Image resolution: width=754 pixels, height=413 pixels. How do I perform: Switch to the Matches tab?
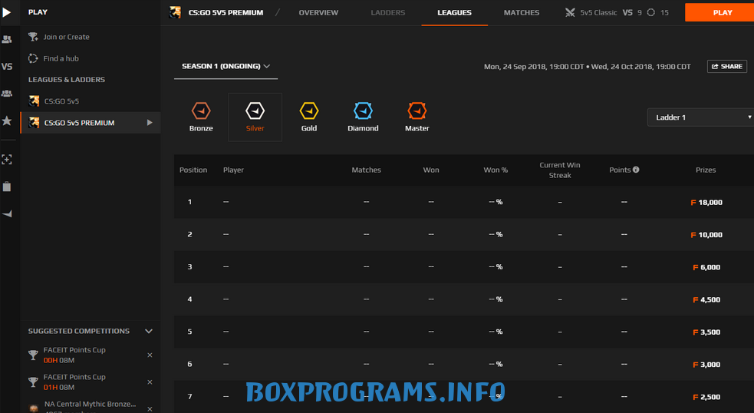pos(521,13)
